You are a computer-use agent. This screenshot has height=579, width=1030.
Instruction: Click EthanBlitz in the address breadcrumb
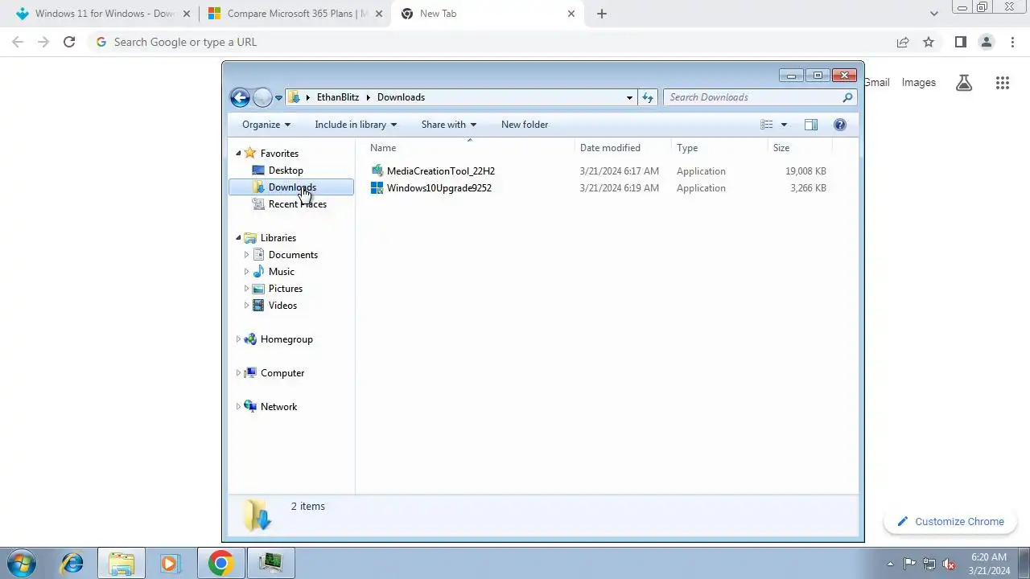coord(338,97)
